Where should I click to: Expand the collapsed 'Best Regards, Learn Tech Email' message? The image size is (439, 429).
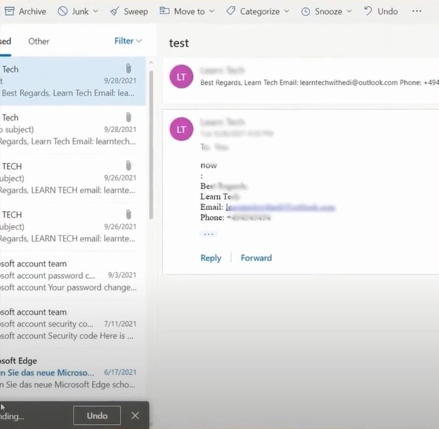pyautogui.click(x=301, y=81)
